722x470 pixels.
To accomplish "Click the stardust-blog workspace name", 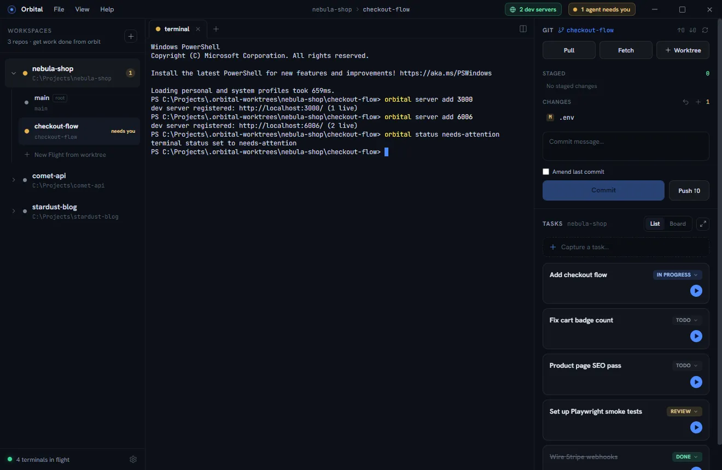I will (x=55, y=207).
